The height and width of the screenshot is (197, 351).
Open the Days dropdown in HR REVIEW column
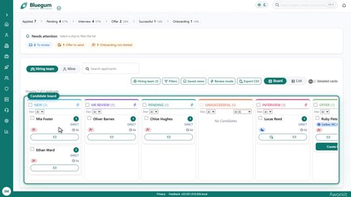[97, 112]
